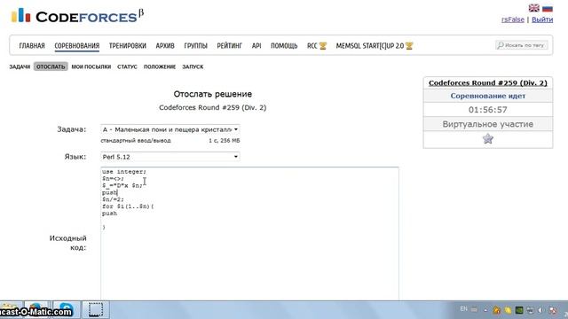Switch to the ПОЛОЖЕНИЕ tab
Viewport: 568px width, 319px height.
[x=160, y=66]
